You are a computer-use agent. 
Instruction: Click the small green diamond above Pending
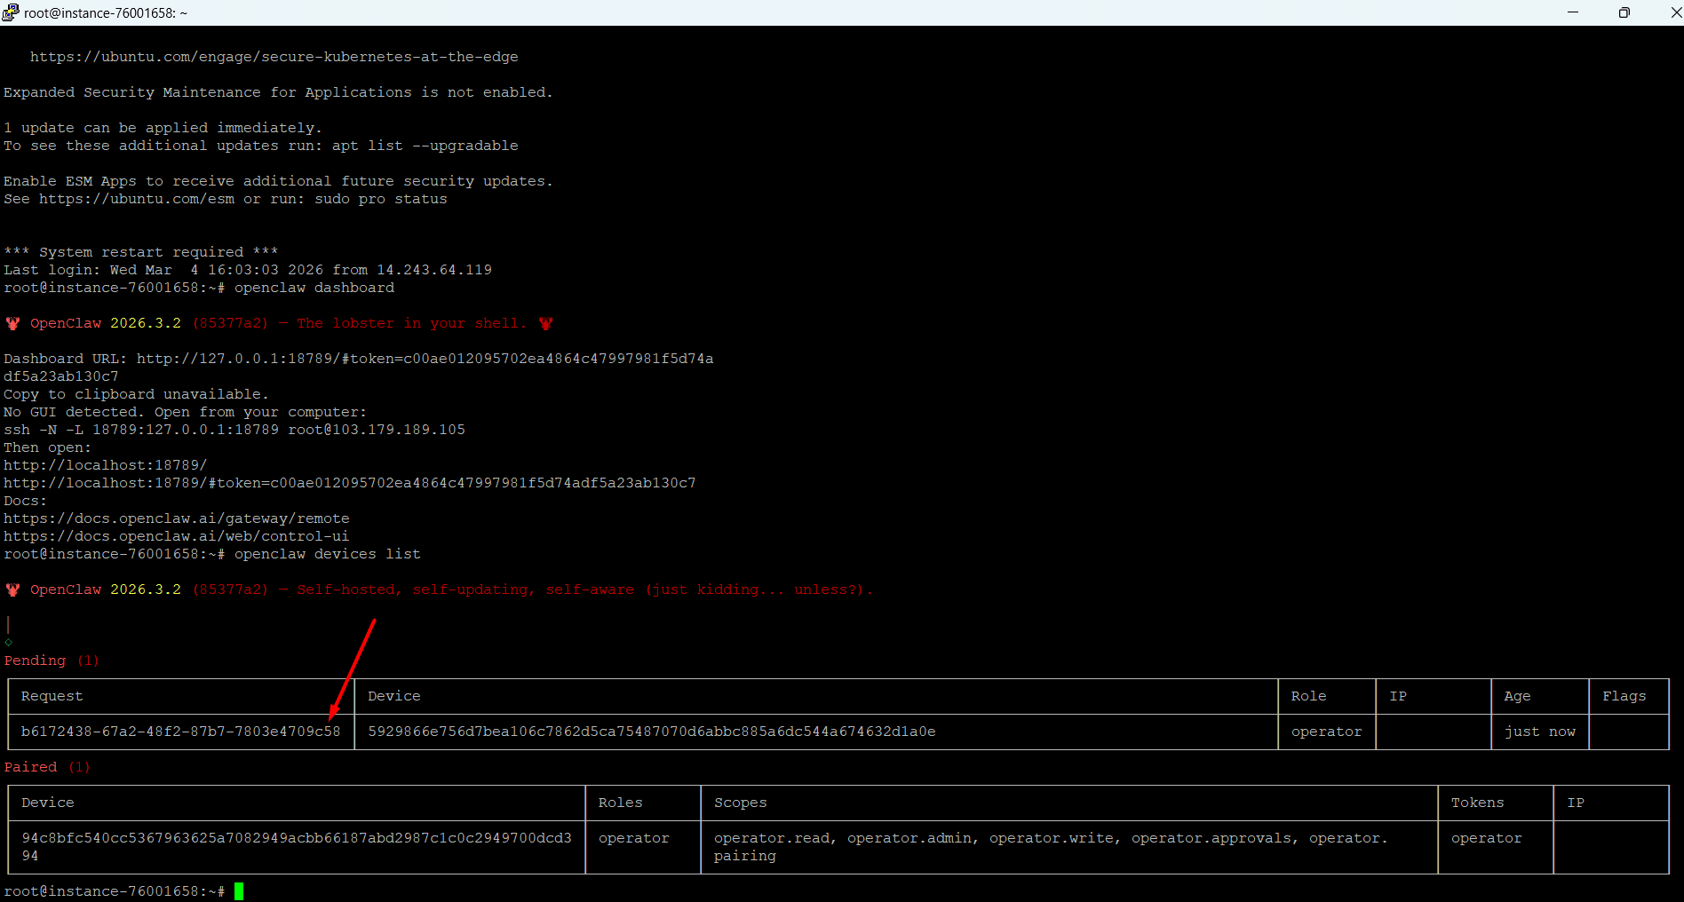[9, 642]
